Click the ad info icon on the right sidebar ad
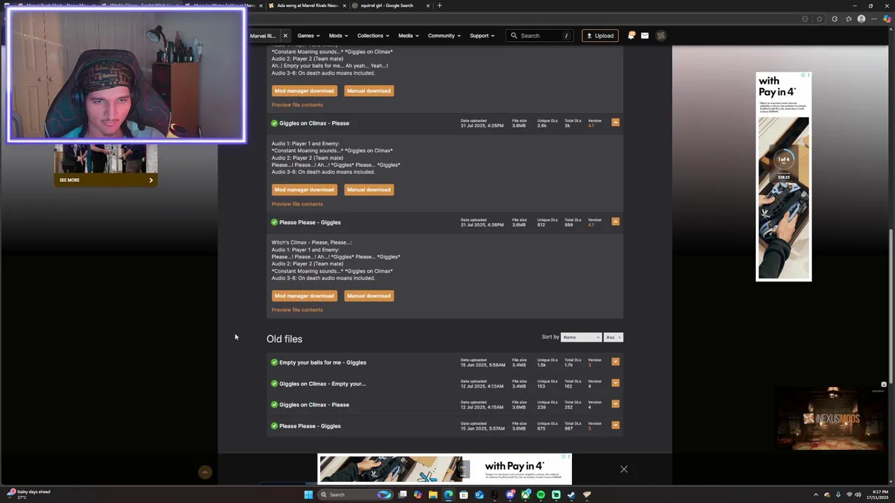The image size is (895, 503). (x=804, y=75)
